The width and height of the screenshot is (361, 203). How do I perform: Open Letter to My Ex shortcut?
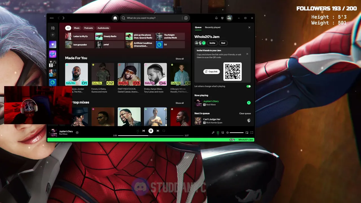(x=80, y=36)
